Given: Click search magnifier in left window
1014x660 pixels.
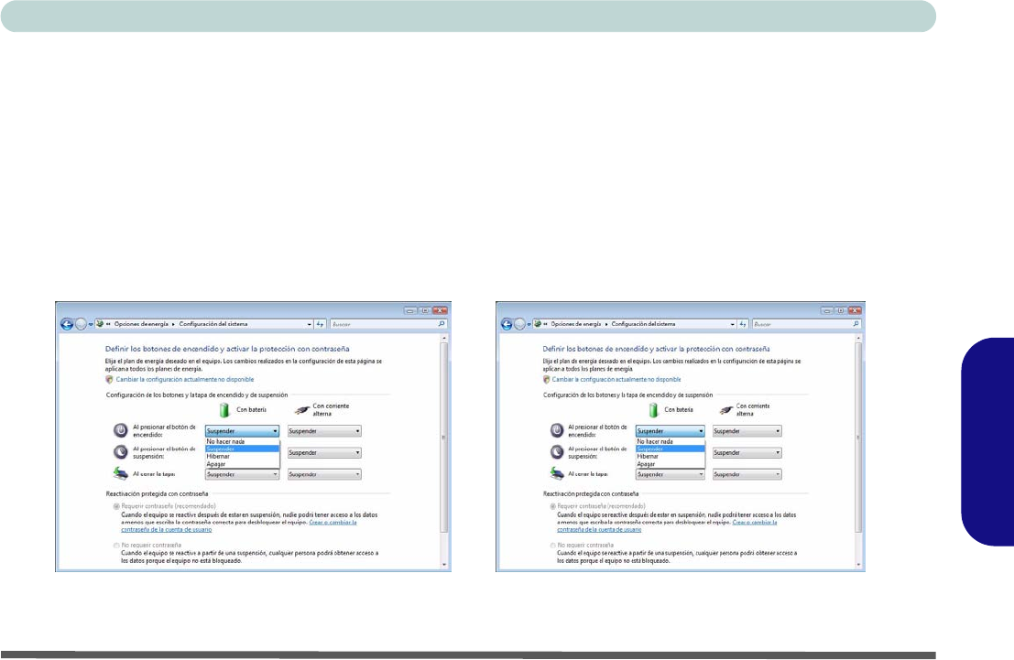Looking at the screenshot, I should [442, 324].
